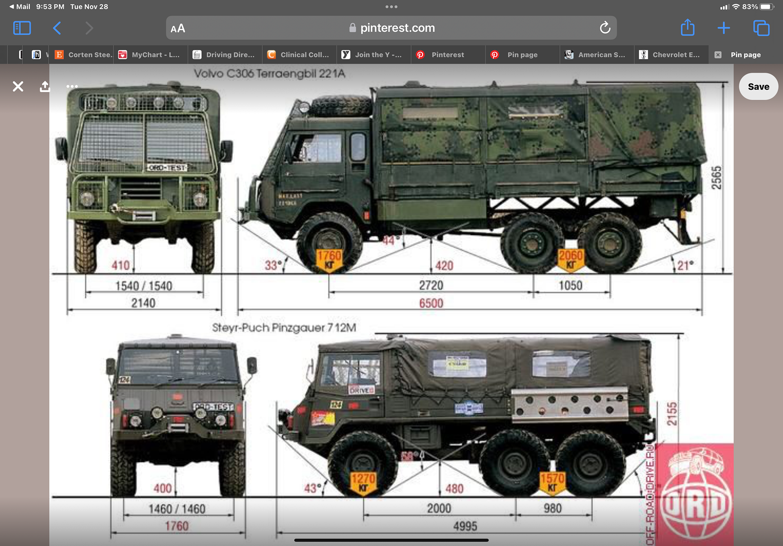Tap the multitasking three-dots control
Screen dimensions: 783x546
click(391, 7)
